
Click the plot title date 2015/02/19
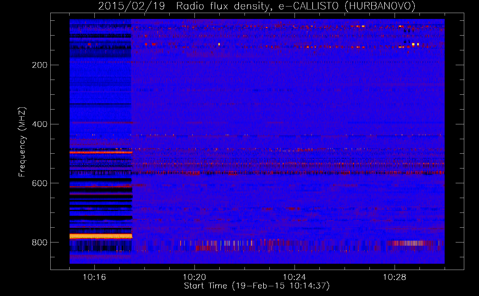click(131, 6)
